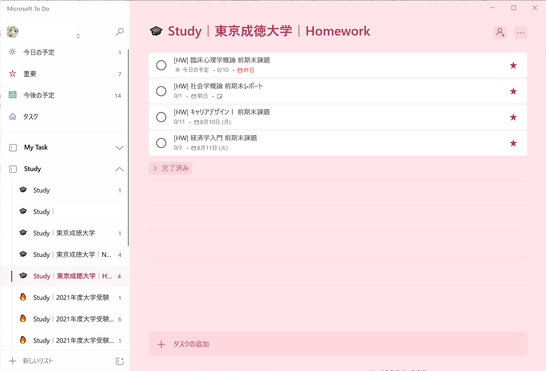
Task: Complete the キャリアデザイン task circle
Action: (161, 117)
